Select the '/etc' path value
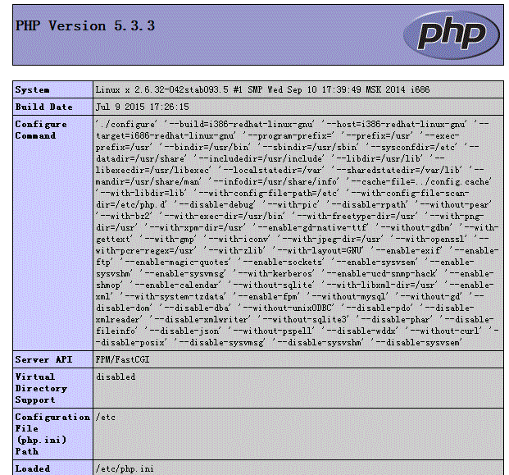Screen dimensions: 509x475 coord(106,418)
